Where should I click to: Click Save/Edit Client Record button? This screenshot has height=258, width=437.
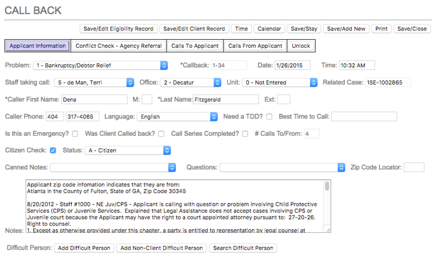pos(194,29)
